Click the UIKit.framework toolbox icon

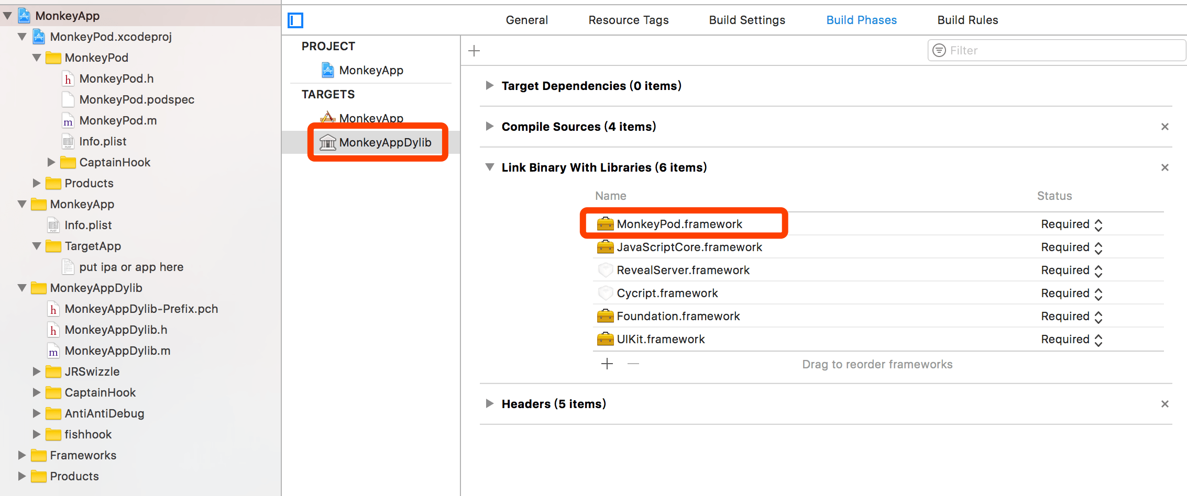[606, 339]
